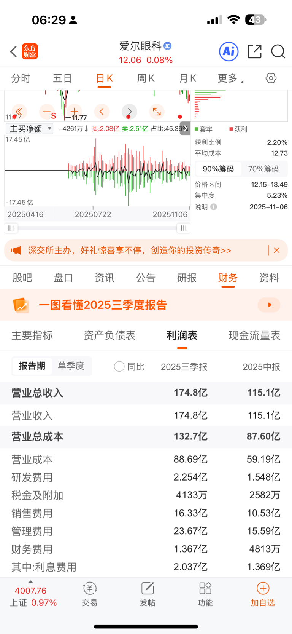Jump chart far left with double-arrow
Image resolution: width=292 pixels, height=634 pixels.
pyautogui.click(x=19, y=112)
